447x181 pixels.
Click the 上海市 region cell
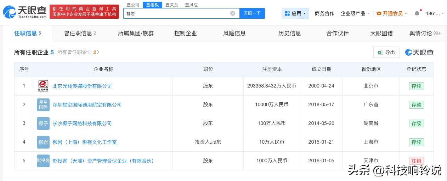pyautogui.click(x=371, y=142)
